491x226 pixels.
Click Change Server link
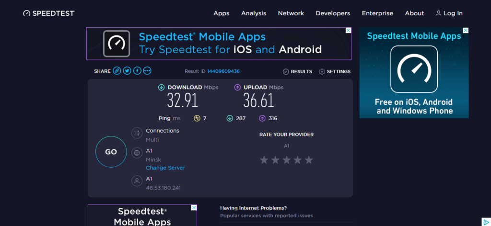click(165, 168)
